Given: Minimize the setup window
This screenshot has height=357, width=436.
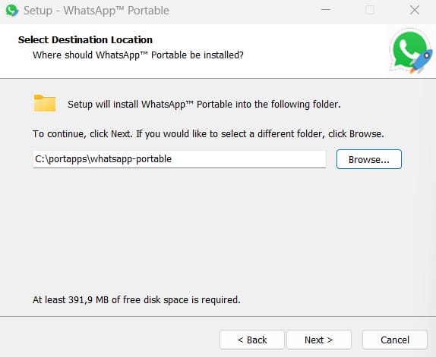Looking at the screenshot, I should tap(326, 11).
